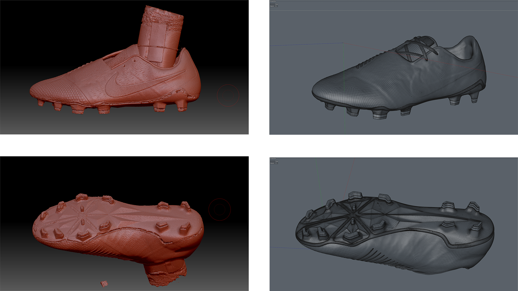The height and width of the screenshot is (291, 518).
Task: Click the Perspective label in the upper wireframe viewport
Action: coord(273,1)
